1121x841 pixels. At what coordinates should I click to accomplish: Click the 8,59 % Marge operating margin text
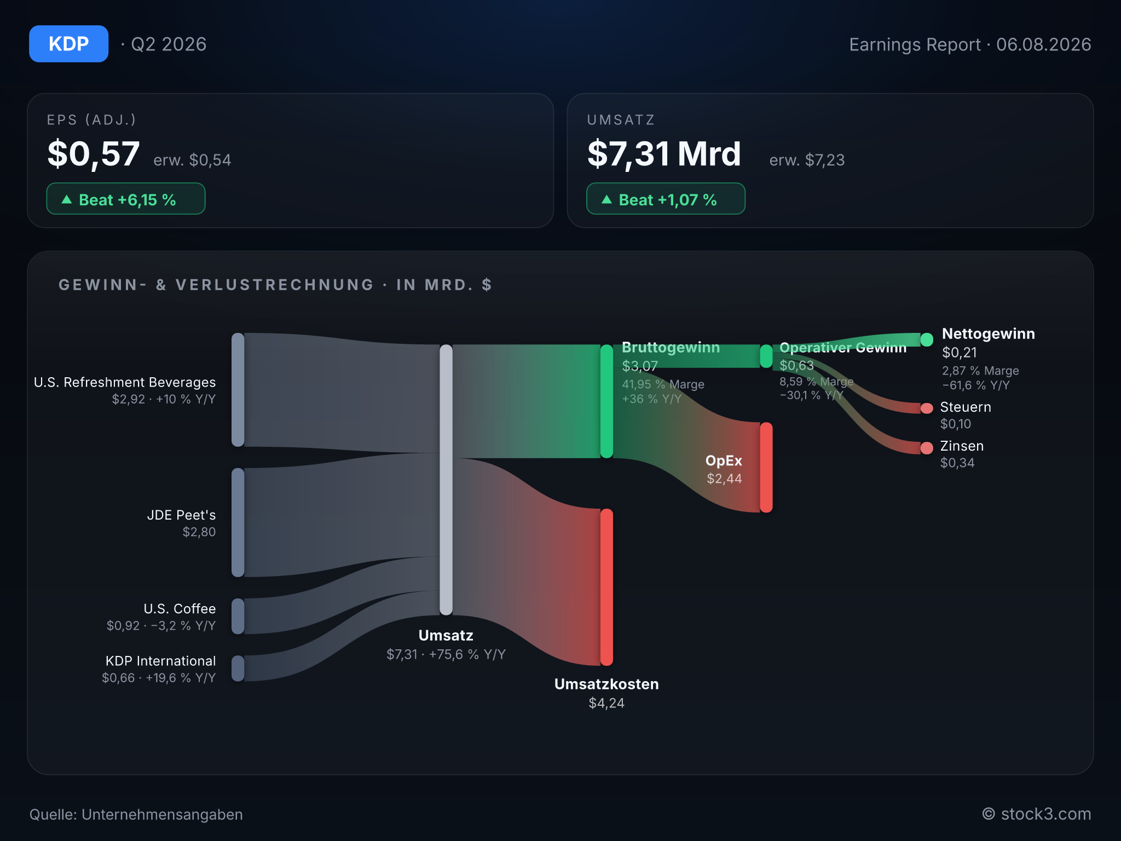pyautogui.click(x=817, y=382)
